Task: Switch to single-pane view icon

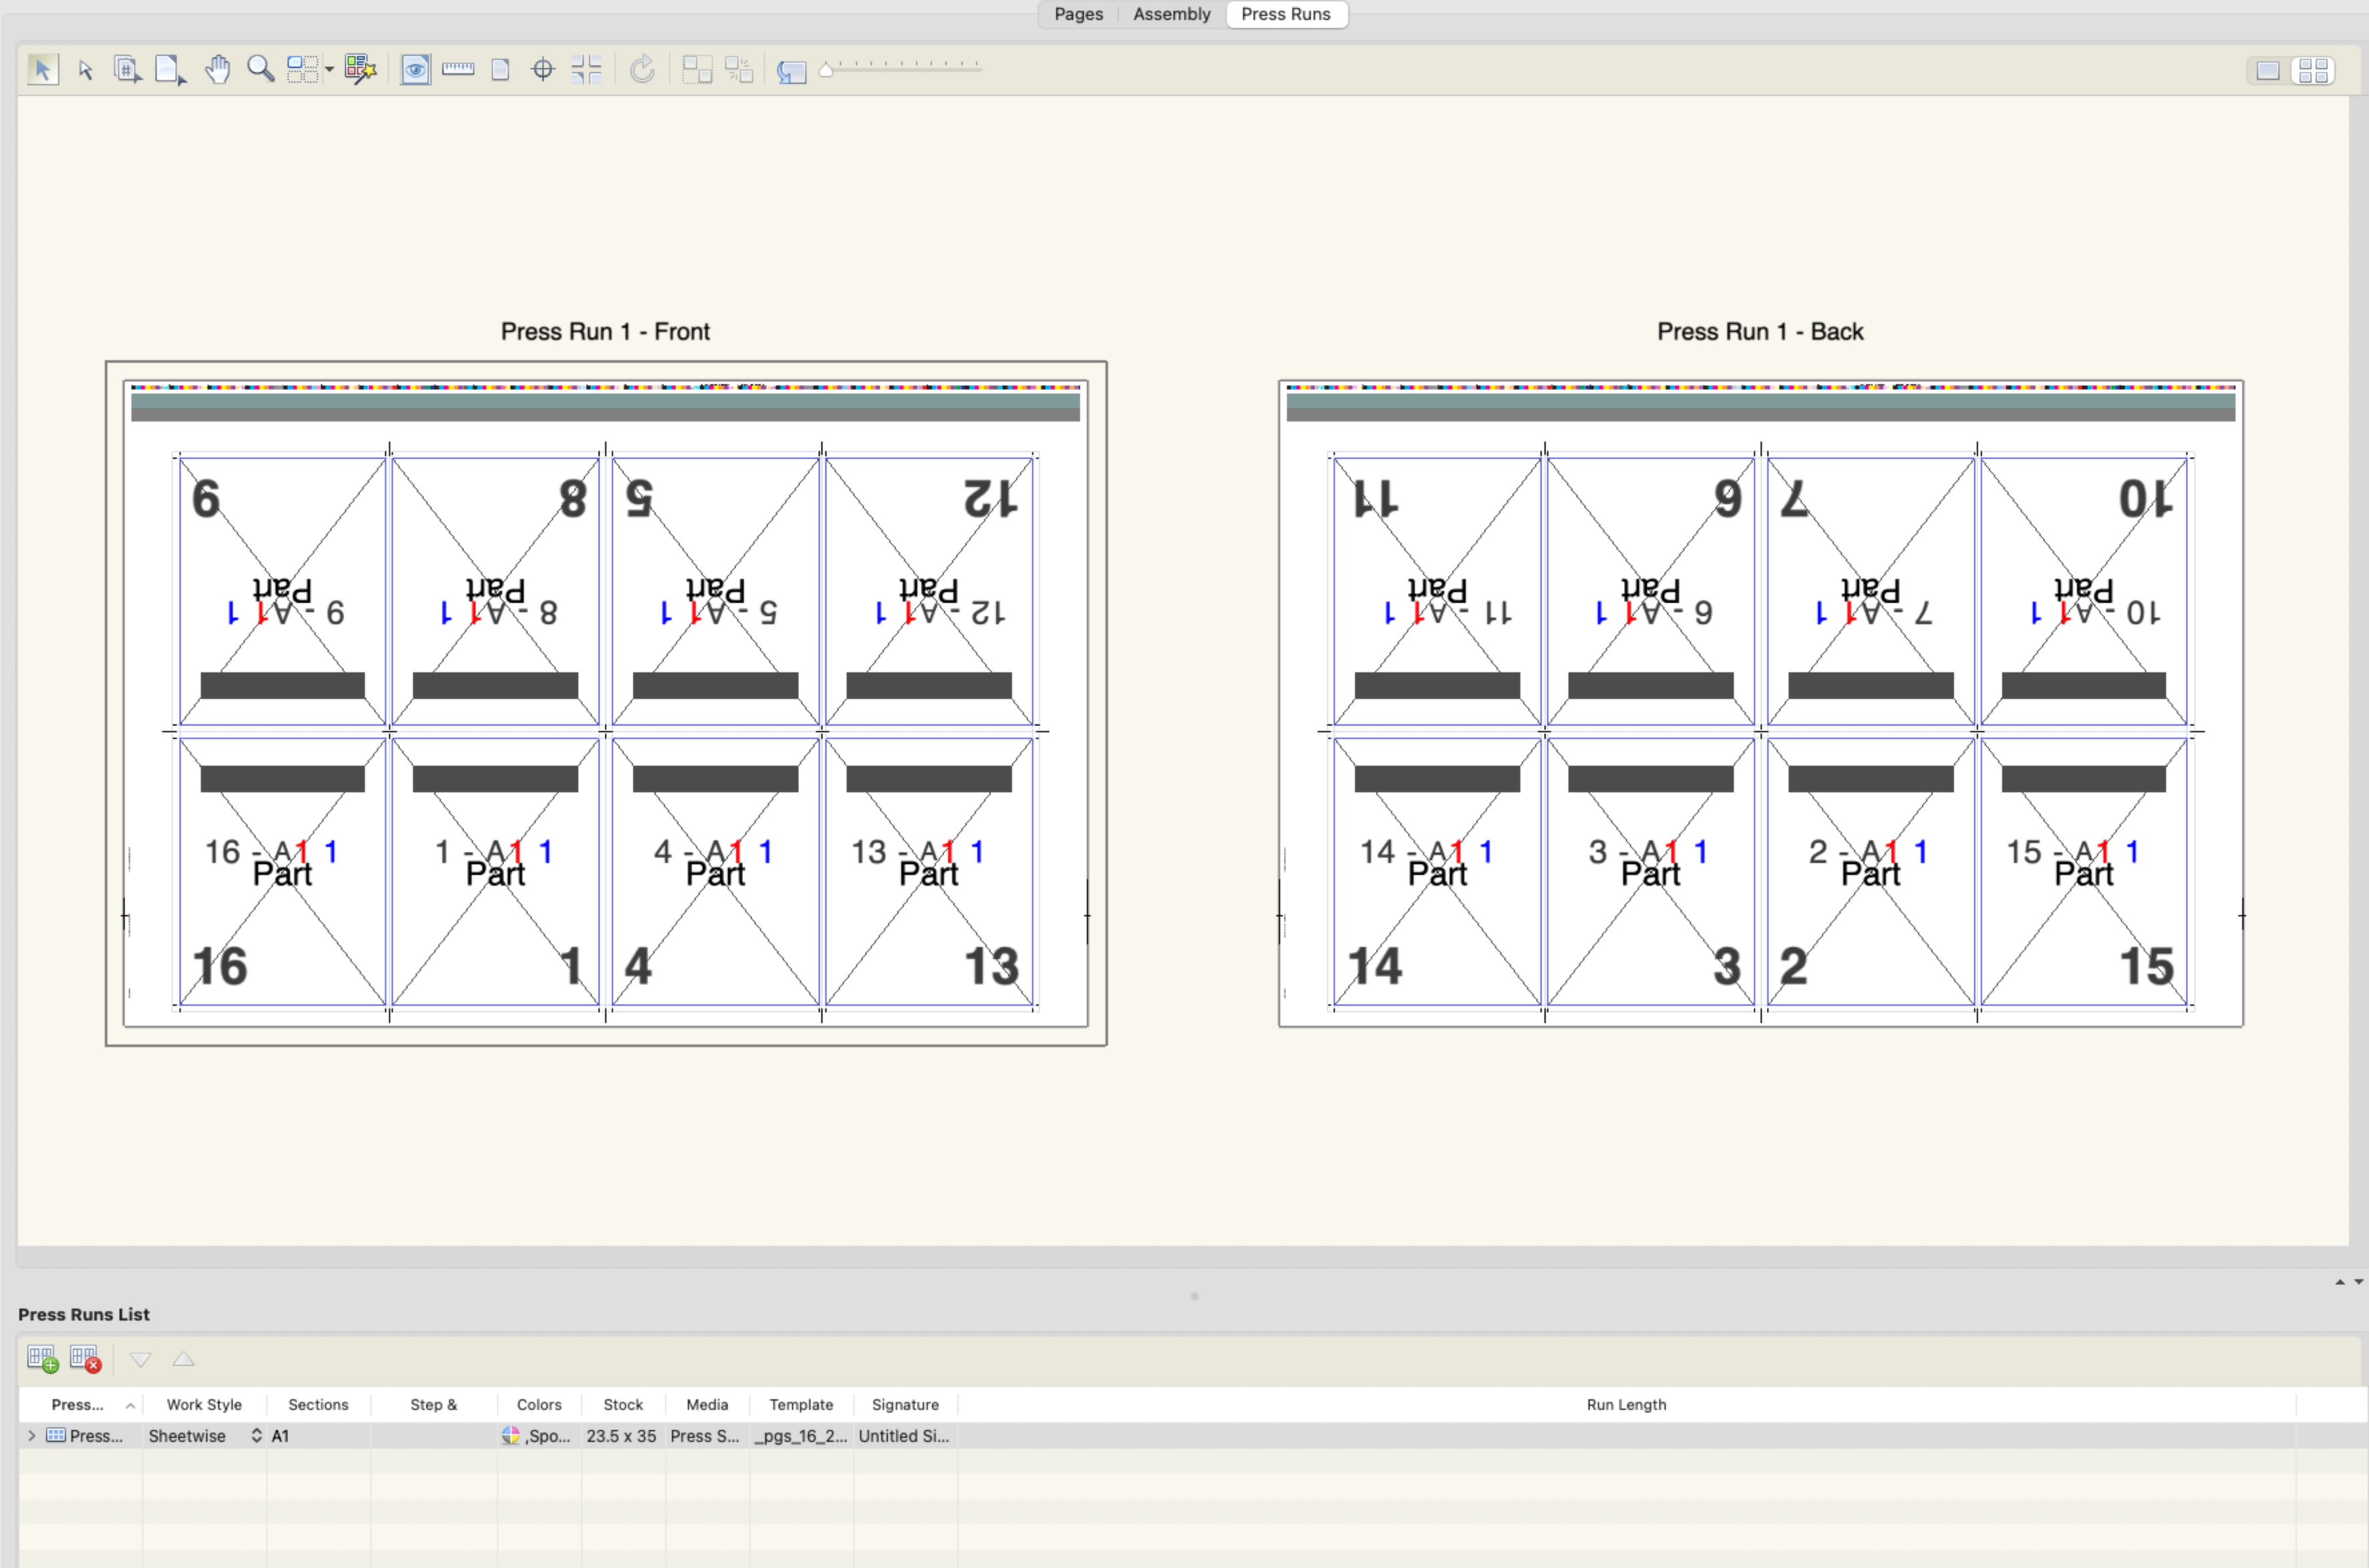Action: (x=2267, y=70)
